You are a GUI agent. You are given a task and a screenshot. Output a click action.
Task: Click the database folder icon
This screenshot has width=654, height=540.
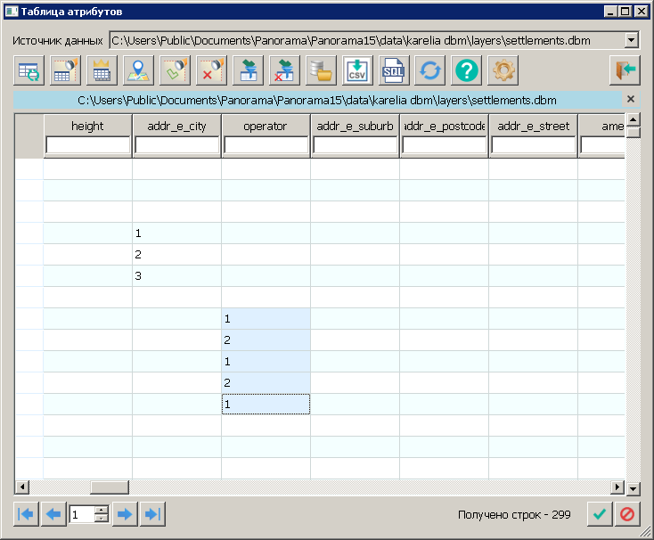tap(321, 70)
